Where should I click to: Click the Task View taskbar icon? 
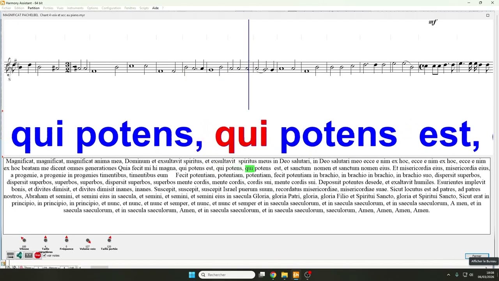[262, 275]
